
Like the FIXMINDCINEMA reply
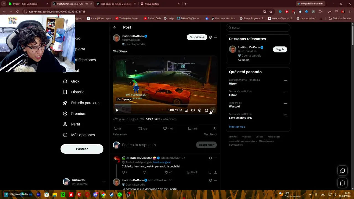click(166, 172)
